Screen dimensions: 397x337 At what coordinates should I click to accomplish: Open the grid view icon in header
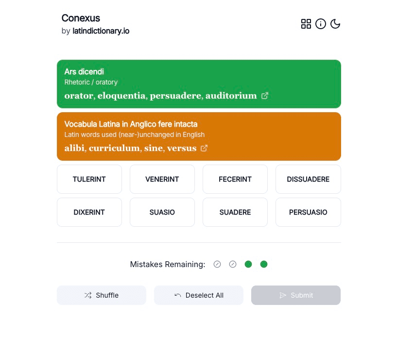[306, 24]
